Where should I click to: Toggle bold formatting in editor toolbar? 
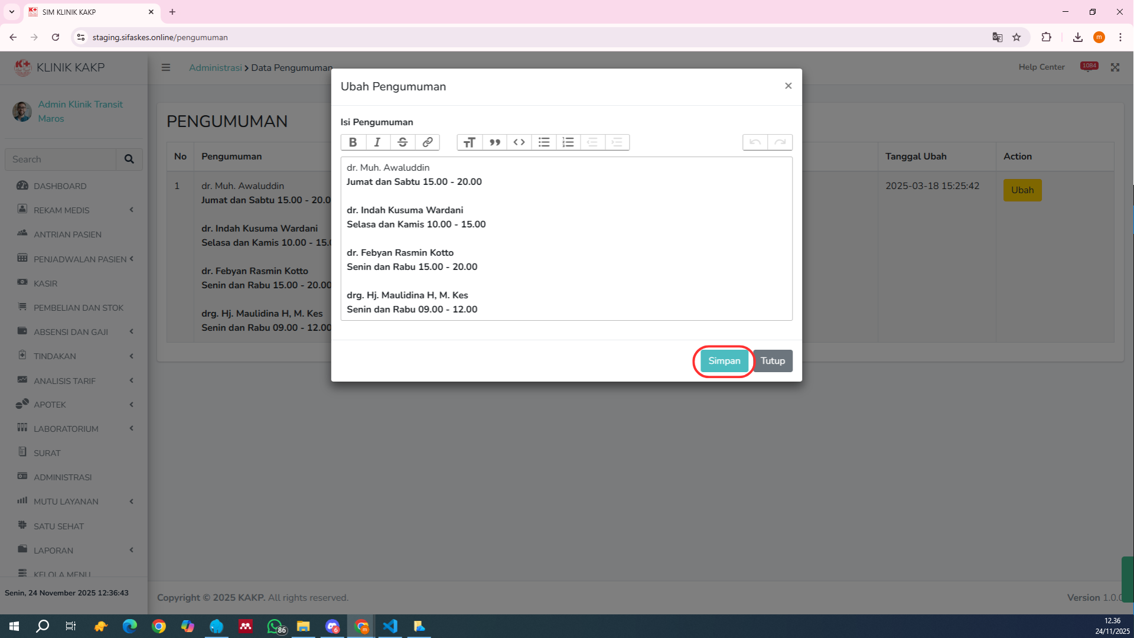pyautogui.click(x=353, y=142)
